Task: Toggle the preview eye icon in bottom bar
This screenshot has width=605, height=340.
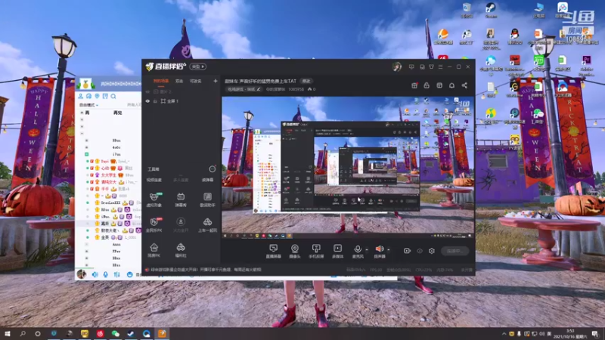Action: 420,251
